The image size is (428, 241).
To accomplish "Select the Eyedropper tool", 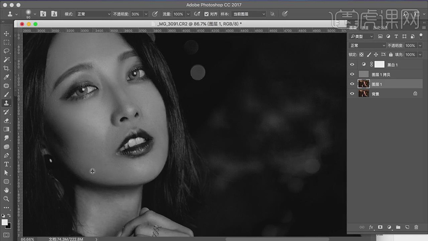I will [6, 77].
